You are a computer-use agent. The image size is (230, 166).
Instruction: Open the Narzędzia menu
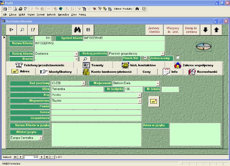click(x=63, y=14)
